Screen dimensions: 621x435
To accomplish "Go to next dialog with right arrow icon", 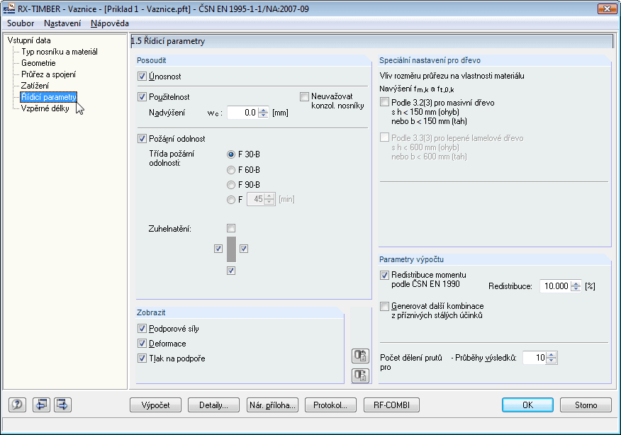I will (x=62, y=405).
